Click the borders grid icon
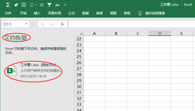The image size is (195, 111). coord(32,5)
